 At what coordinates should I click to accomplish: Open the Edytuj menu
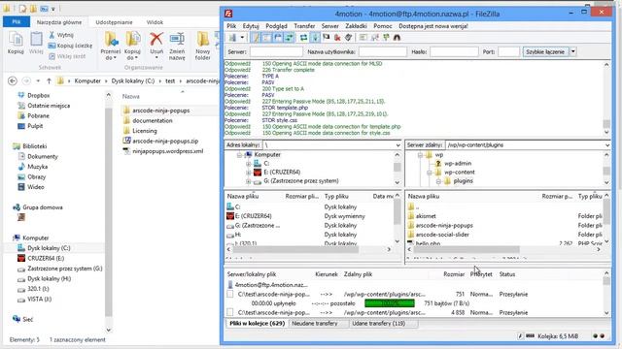251,26
